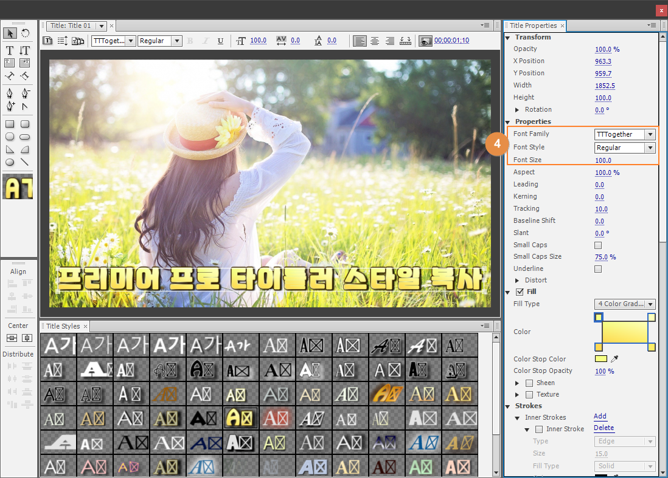Select the Rounded Corner Rectangle tool
Viewport: 668px width, 478px height.
tap(25, 124)
